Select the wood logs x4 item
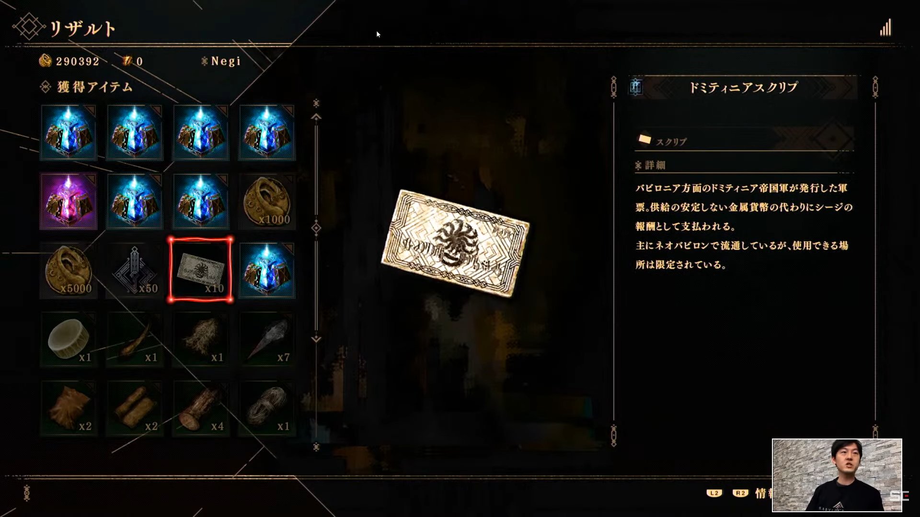The width and height of the screenshot is (920, 517). [201, 408]
